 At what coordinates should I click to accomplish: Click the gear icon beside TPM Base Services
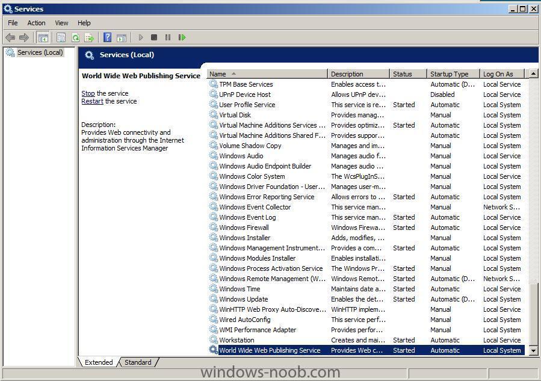[214, 84]
